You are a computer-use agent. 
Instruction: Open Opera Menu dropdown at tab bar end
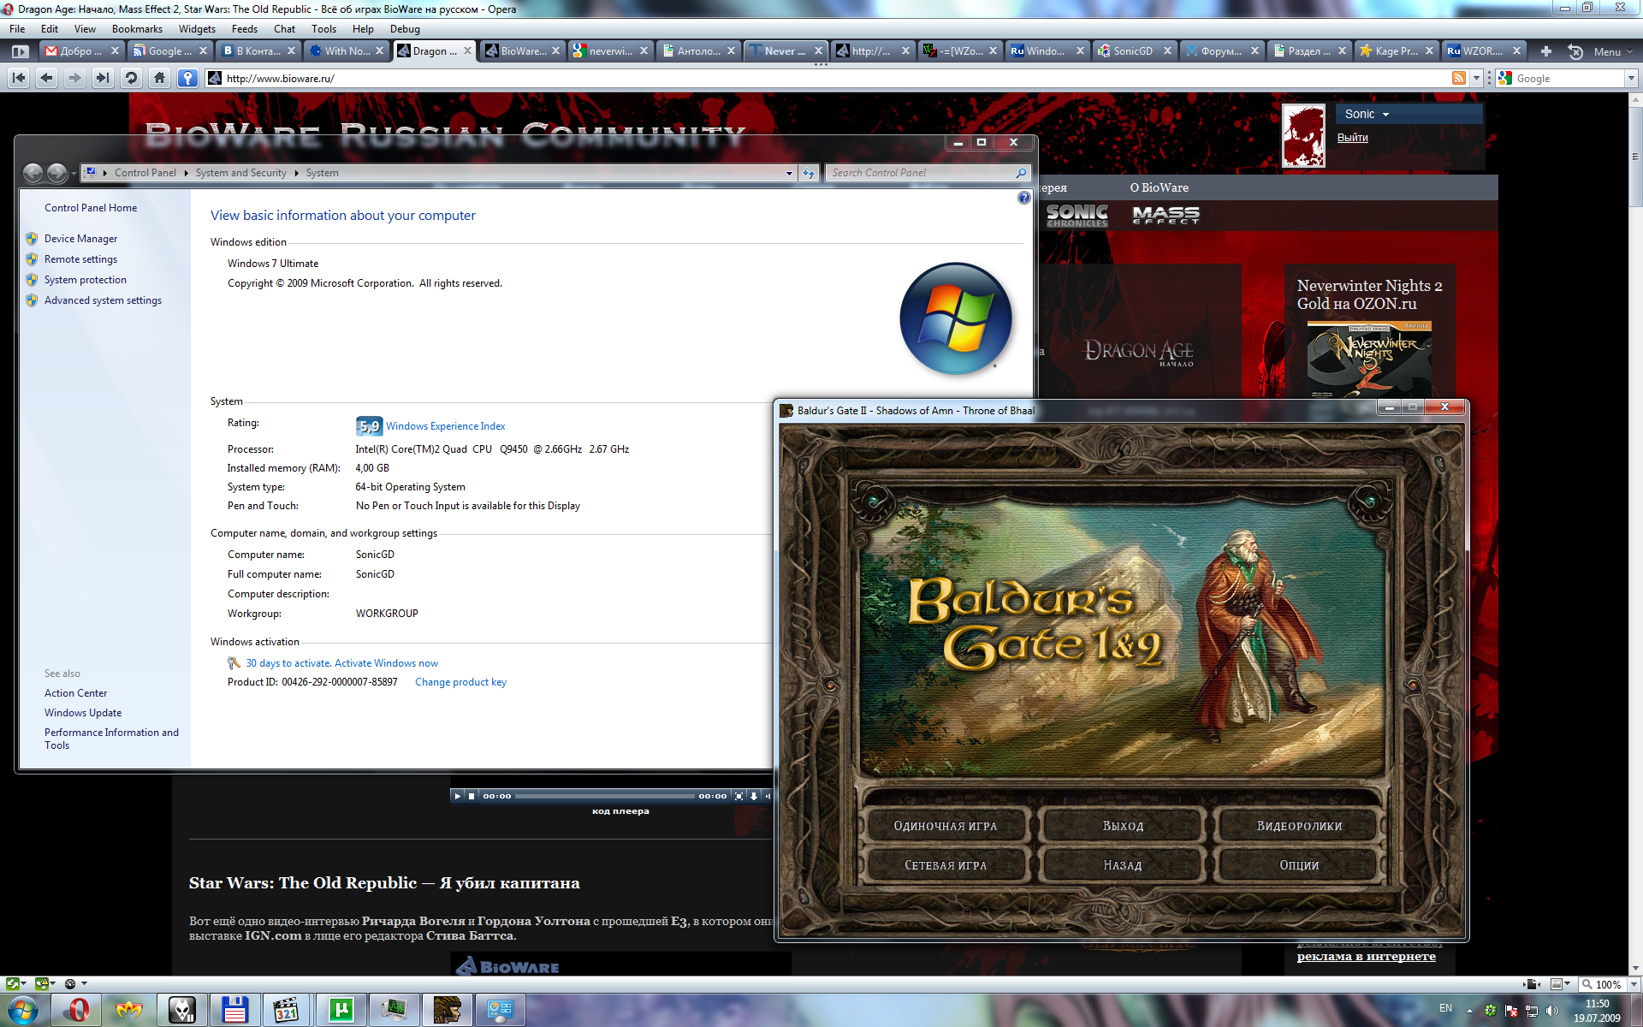(1613, 51)
